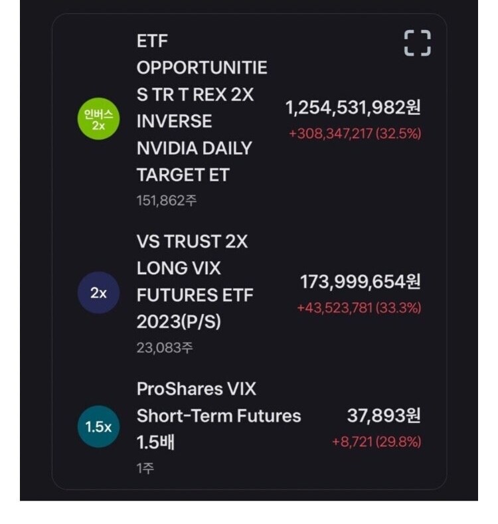Click the 1주 share count
The height and width of the screenshot is (524, 498).
(145, 468)
